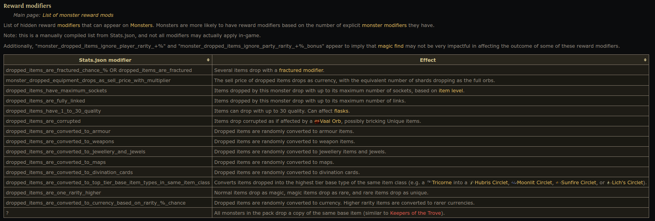The width and height of the screenshot is (655, 221).
Task: Select dropped_items_have_maximum_sockets cell
Action: click(108, 91)
